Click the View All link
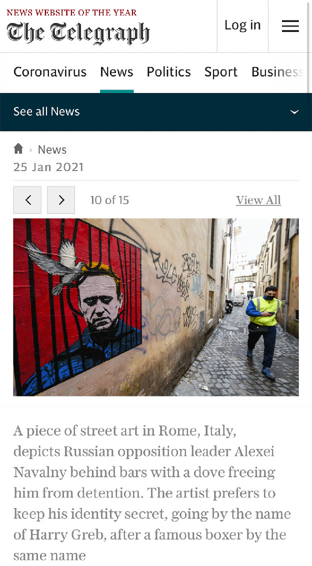This screenshot has width=312, height=566. tap(258, 200)
